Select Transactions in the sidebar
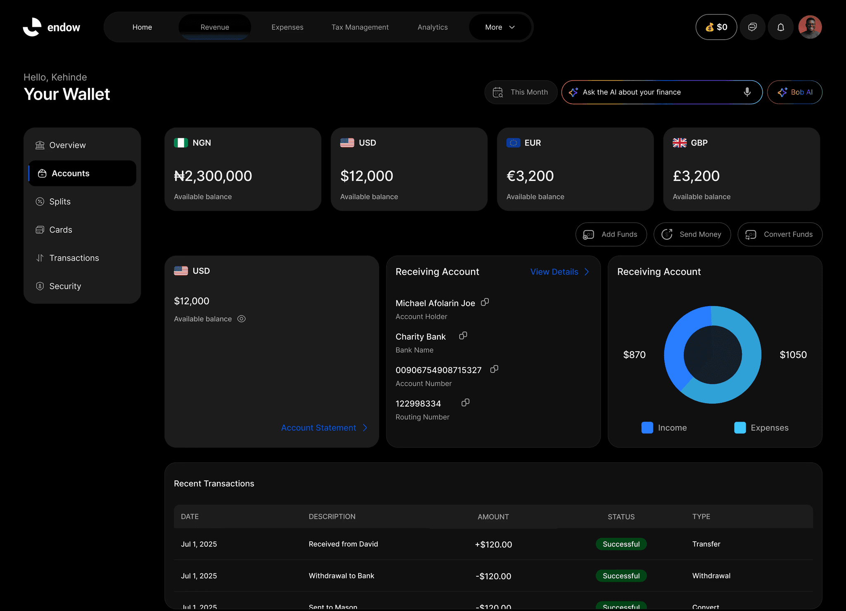Screen dimensions: 846x611 coord(74,258)
